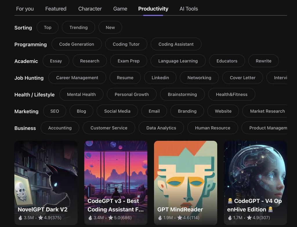Screen dimensions: 297x227
Task: Select the Coding Assistant filter
Action: click(176, 44)
